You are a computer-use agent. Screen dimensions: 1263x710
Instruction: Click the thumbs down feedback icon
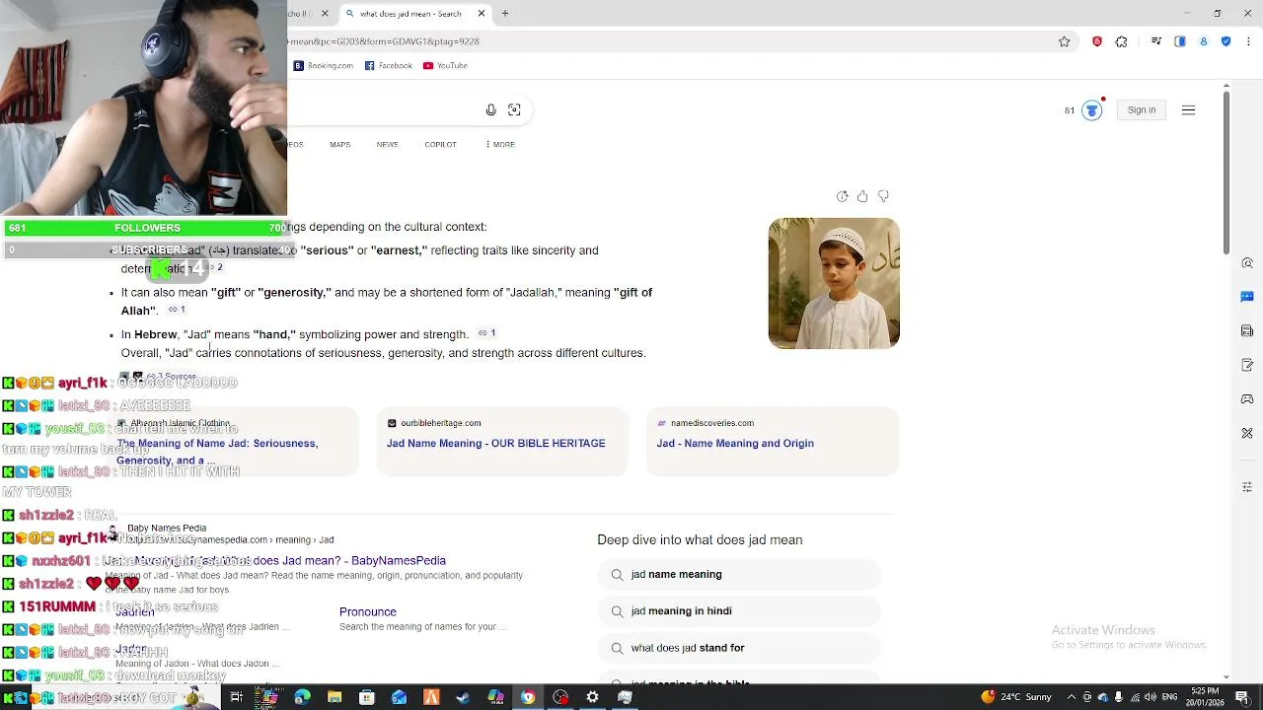coord(883,196)
